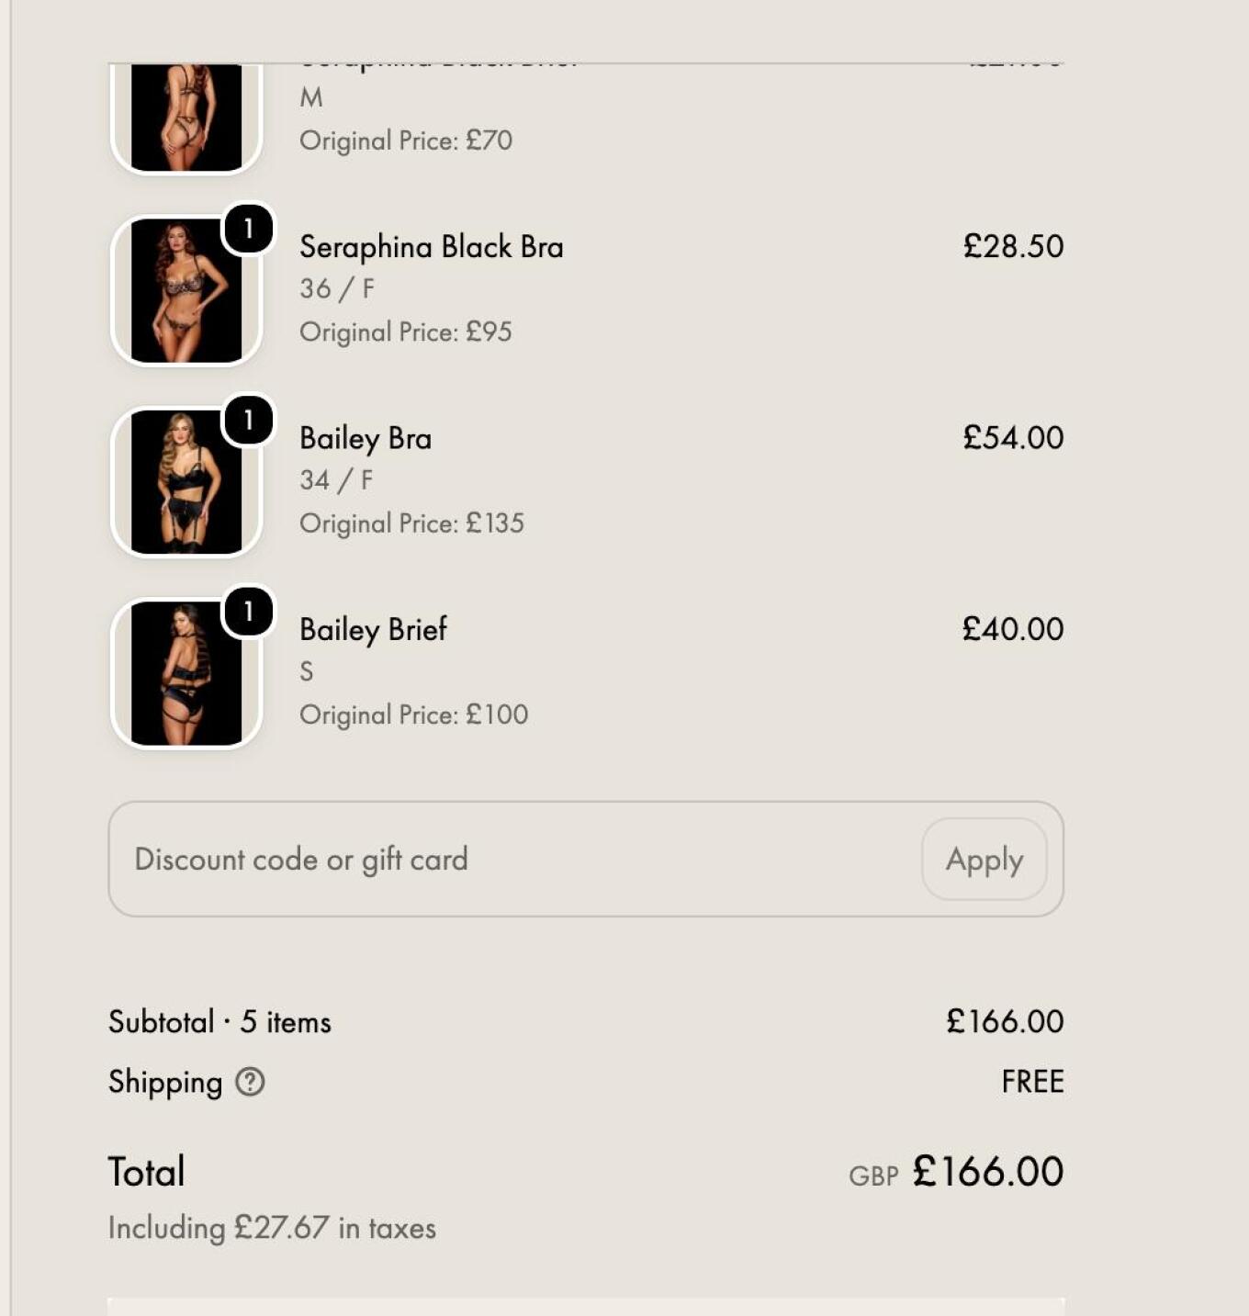
Task: Click the £54.00 Bailey Bra price
Action: (1013, 438)
